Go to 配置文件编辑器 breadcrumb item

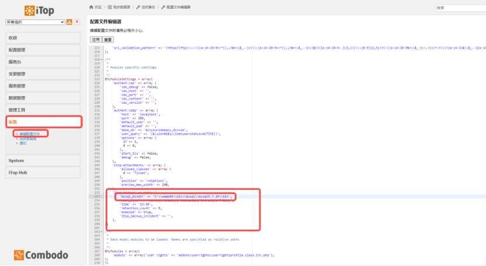tap(178, 7)
